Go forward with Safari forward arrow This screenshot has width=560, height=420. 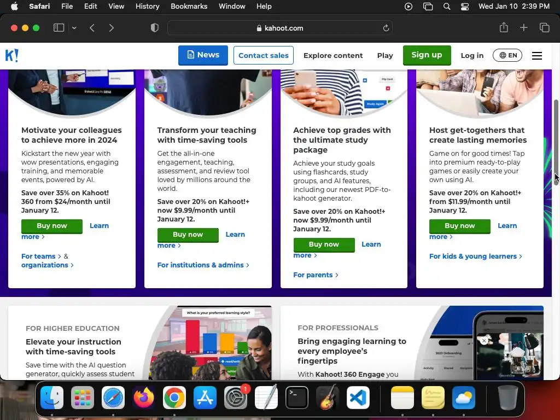(x=111, y=28)
